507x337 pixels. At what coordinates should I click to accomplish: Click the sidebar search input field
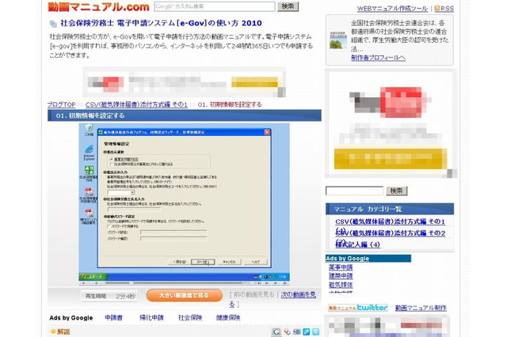(354, 191)
